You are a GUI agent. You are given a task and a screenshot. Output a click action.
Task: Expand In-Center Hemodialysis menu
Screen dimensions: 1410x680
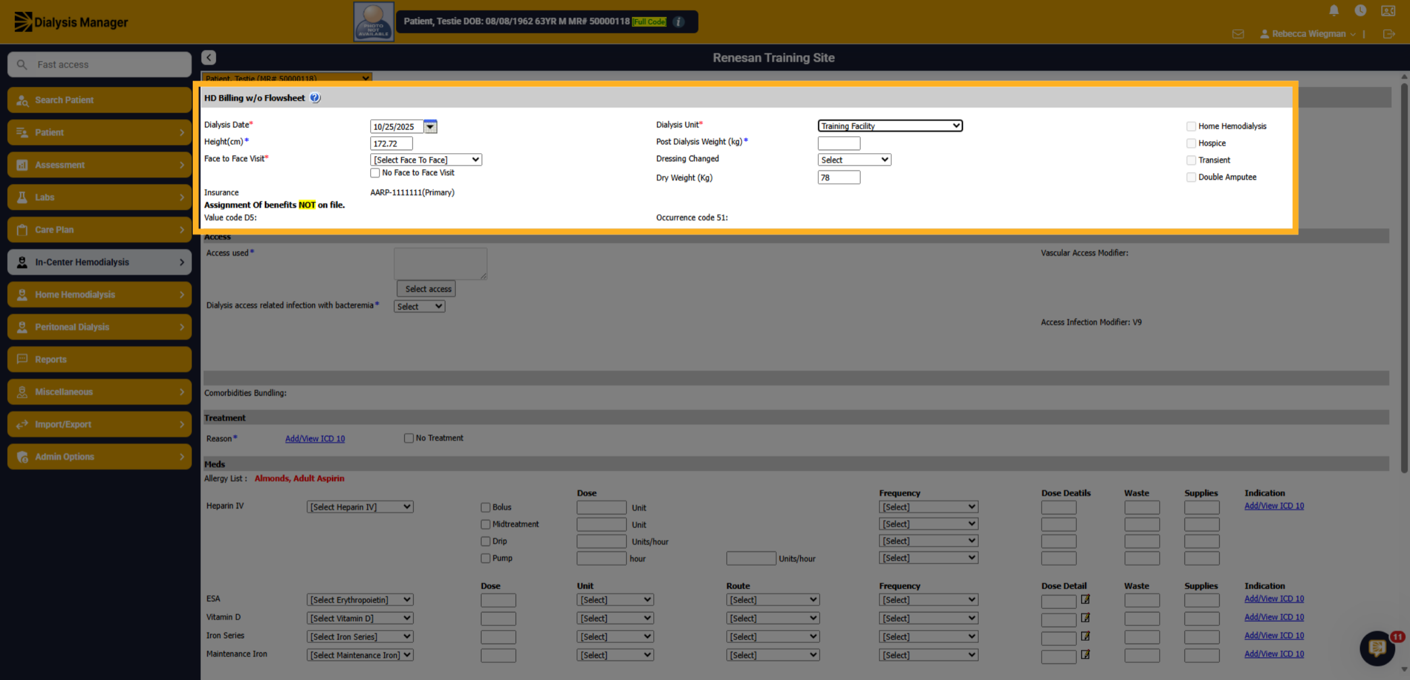click(x=99, y=262)
